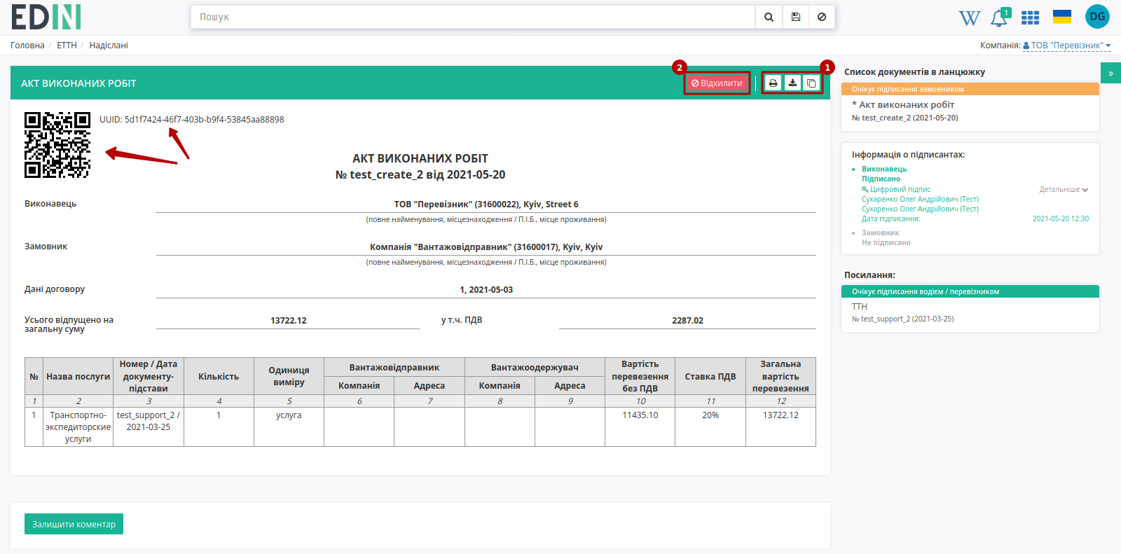This screenshot has height=554, width=1121.
Task: Switch language via Ukrainian flag
Action: 1062,17
